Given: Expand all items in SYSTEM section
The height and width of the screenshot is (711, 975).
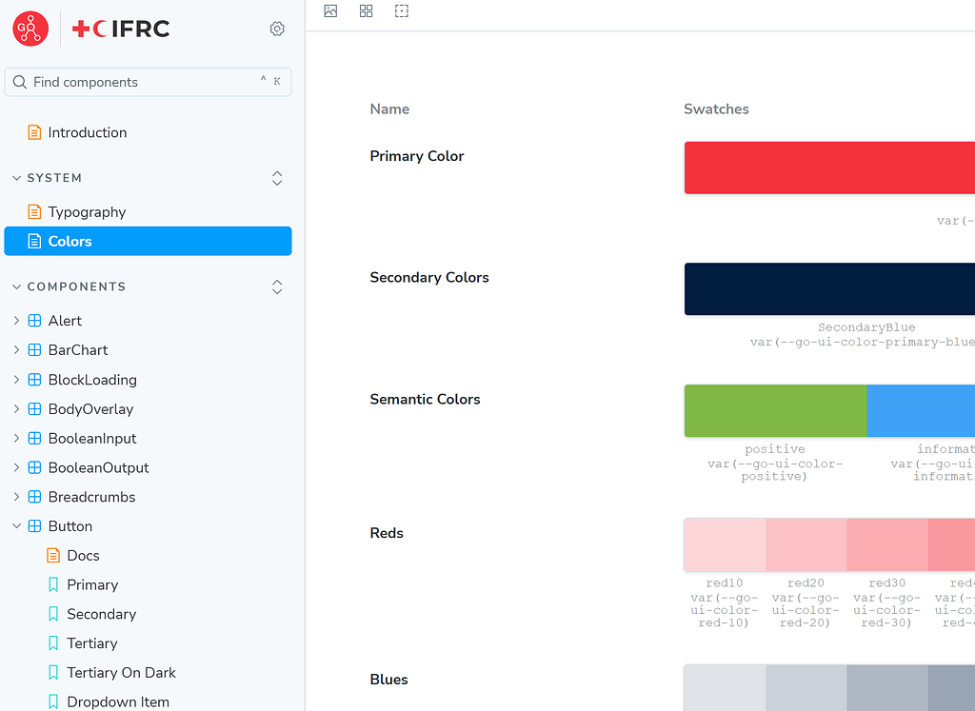Looking at the screenshot, I should [x=277, y=178].
